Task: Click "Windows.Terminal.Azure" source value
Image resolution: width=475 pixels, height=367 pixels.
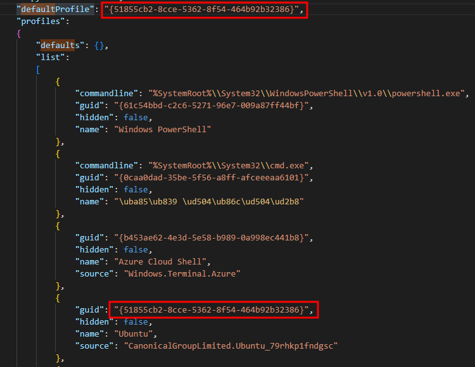Action: (182, 273)
